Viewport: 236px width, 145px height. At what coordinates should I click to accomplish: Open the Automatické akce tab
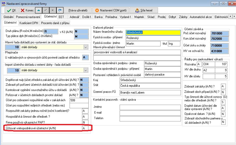200,17
